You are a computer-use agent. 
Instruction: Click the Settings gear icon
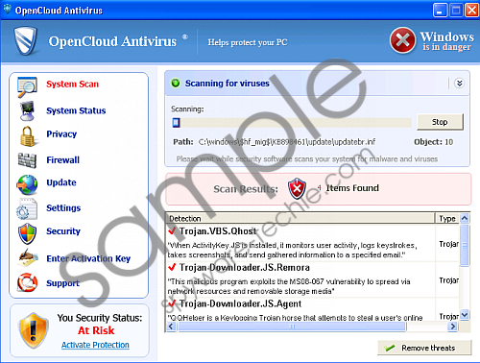coord(27,209)
